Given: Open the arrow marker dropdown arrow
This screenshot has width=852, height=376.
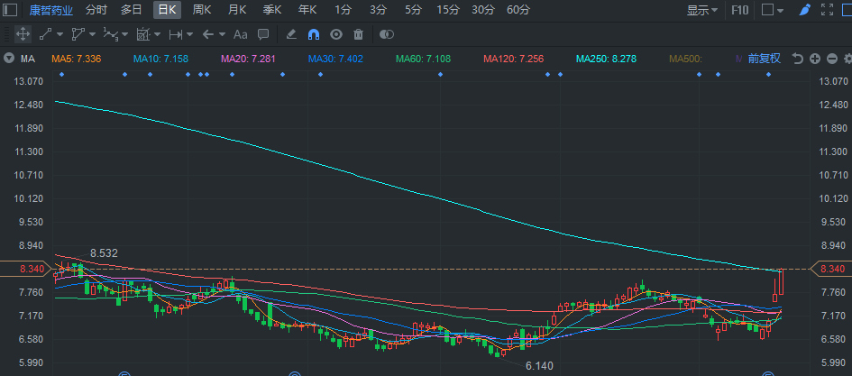Looking at the screenshot, I should pos(222,34).
